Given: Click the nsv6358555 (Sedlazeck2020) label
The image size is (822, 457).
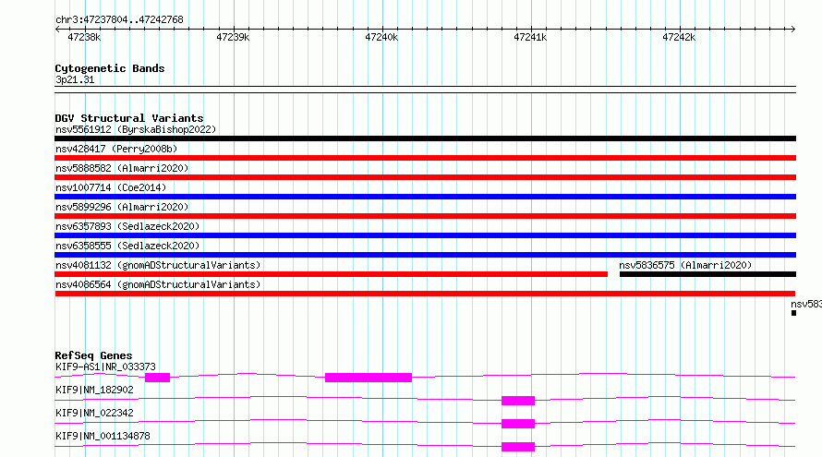Looking at the screenshot, I should [x=127, y=246].
